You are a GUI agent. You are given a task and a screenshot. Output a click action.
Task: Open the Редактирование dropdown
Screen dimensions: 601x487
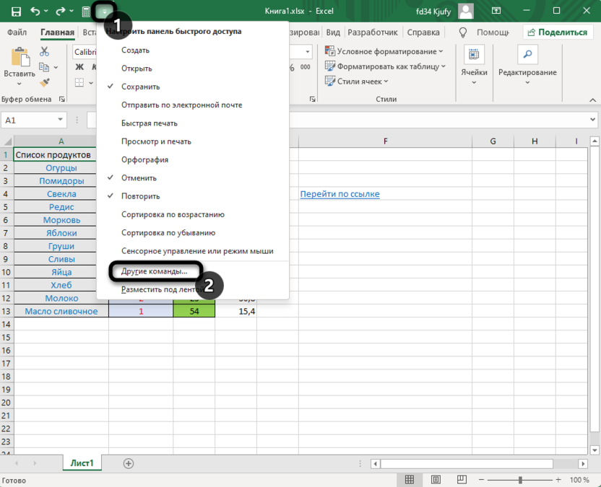pos(527,72)
